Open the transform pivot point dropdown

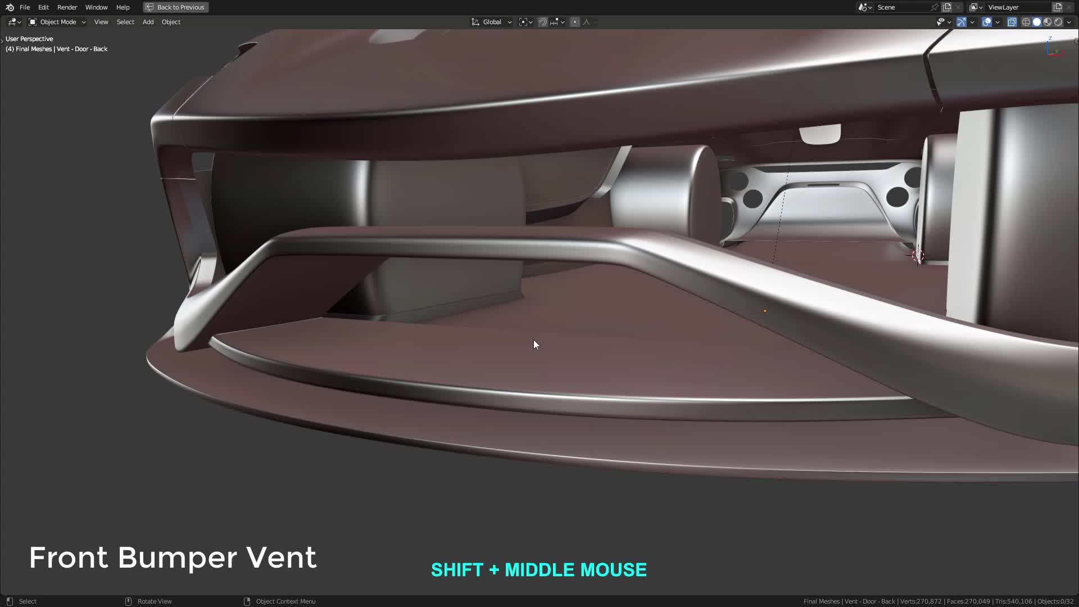(x=526, y=22)
